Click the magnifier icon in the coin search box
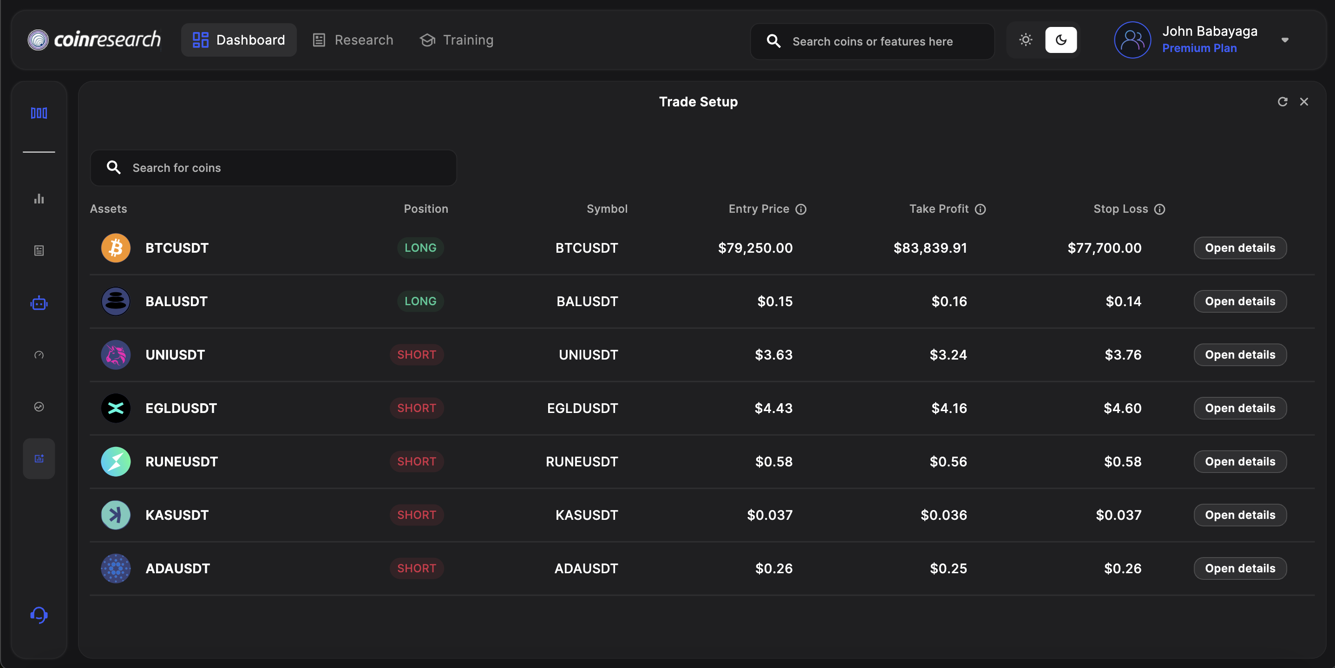The height and width of the screenshot is (668, 1335). [x=113, y=167]
